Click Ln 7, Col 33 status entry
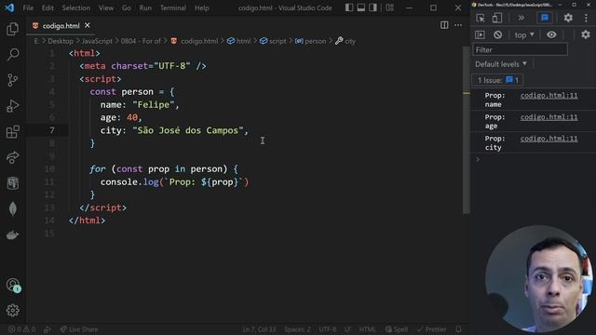The width and height of the screenshot is (596, 335). pos(259,329)
